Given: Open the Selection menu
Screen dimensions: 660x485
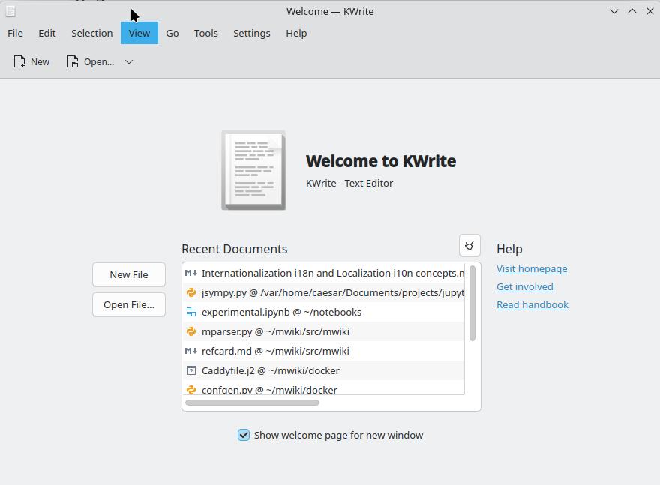Looking at the screenshot, I should (91, 33).
